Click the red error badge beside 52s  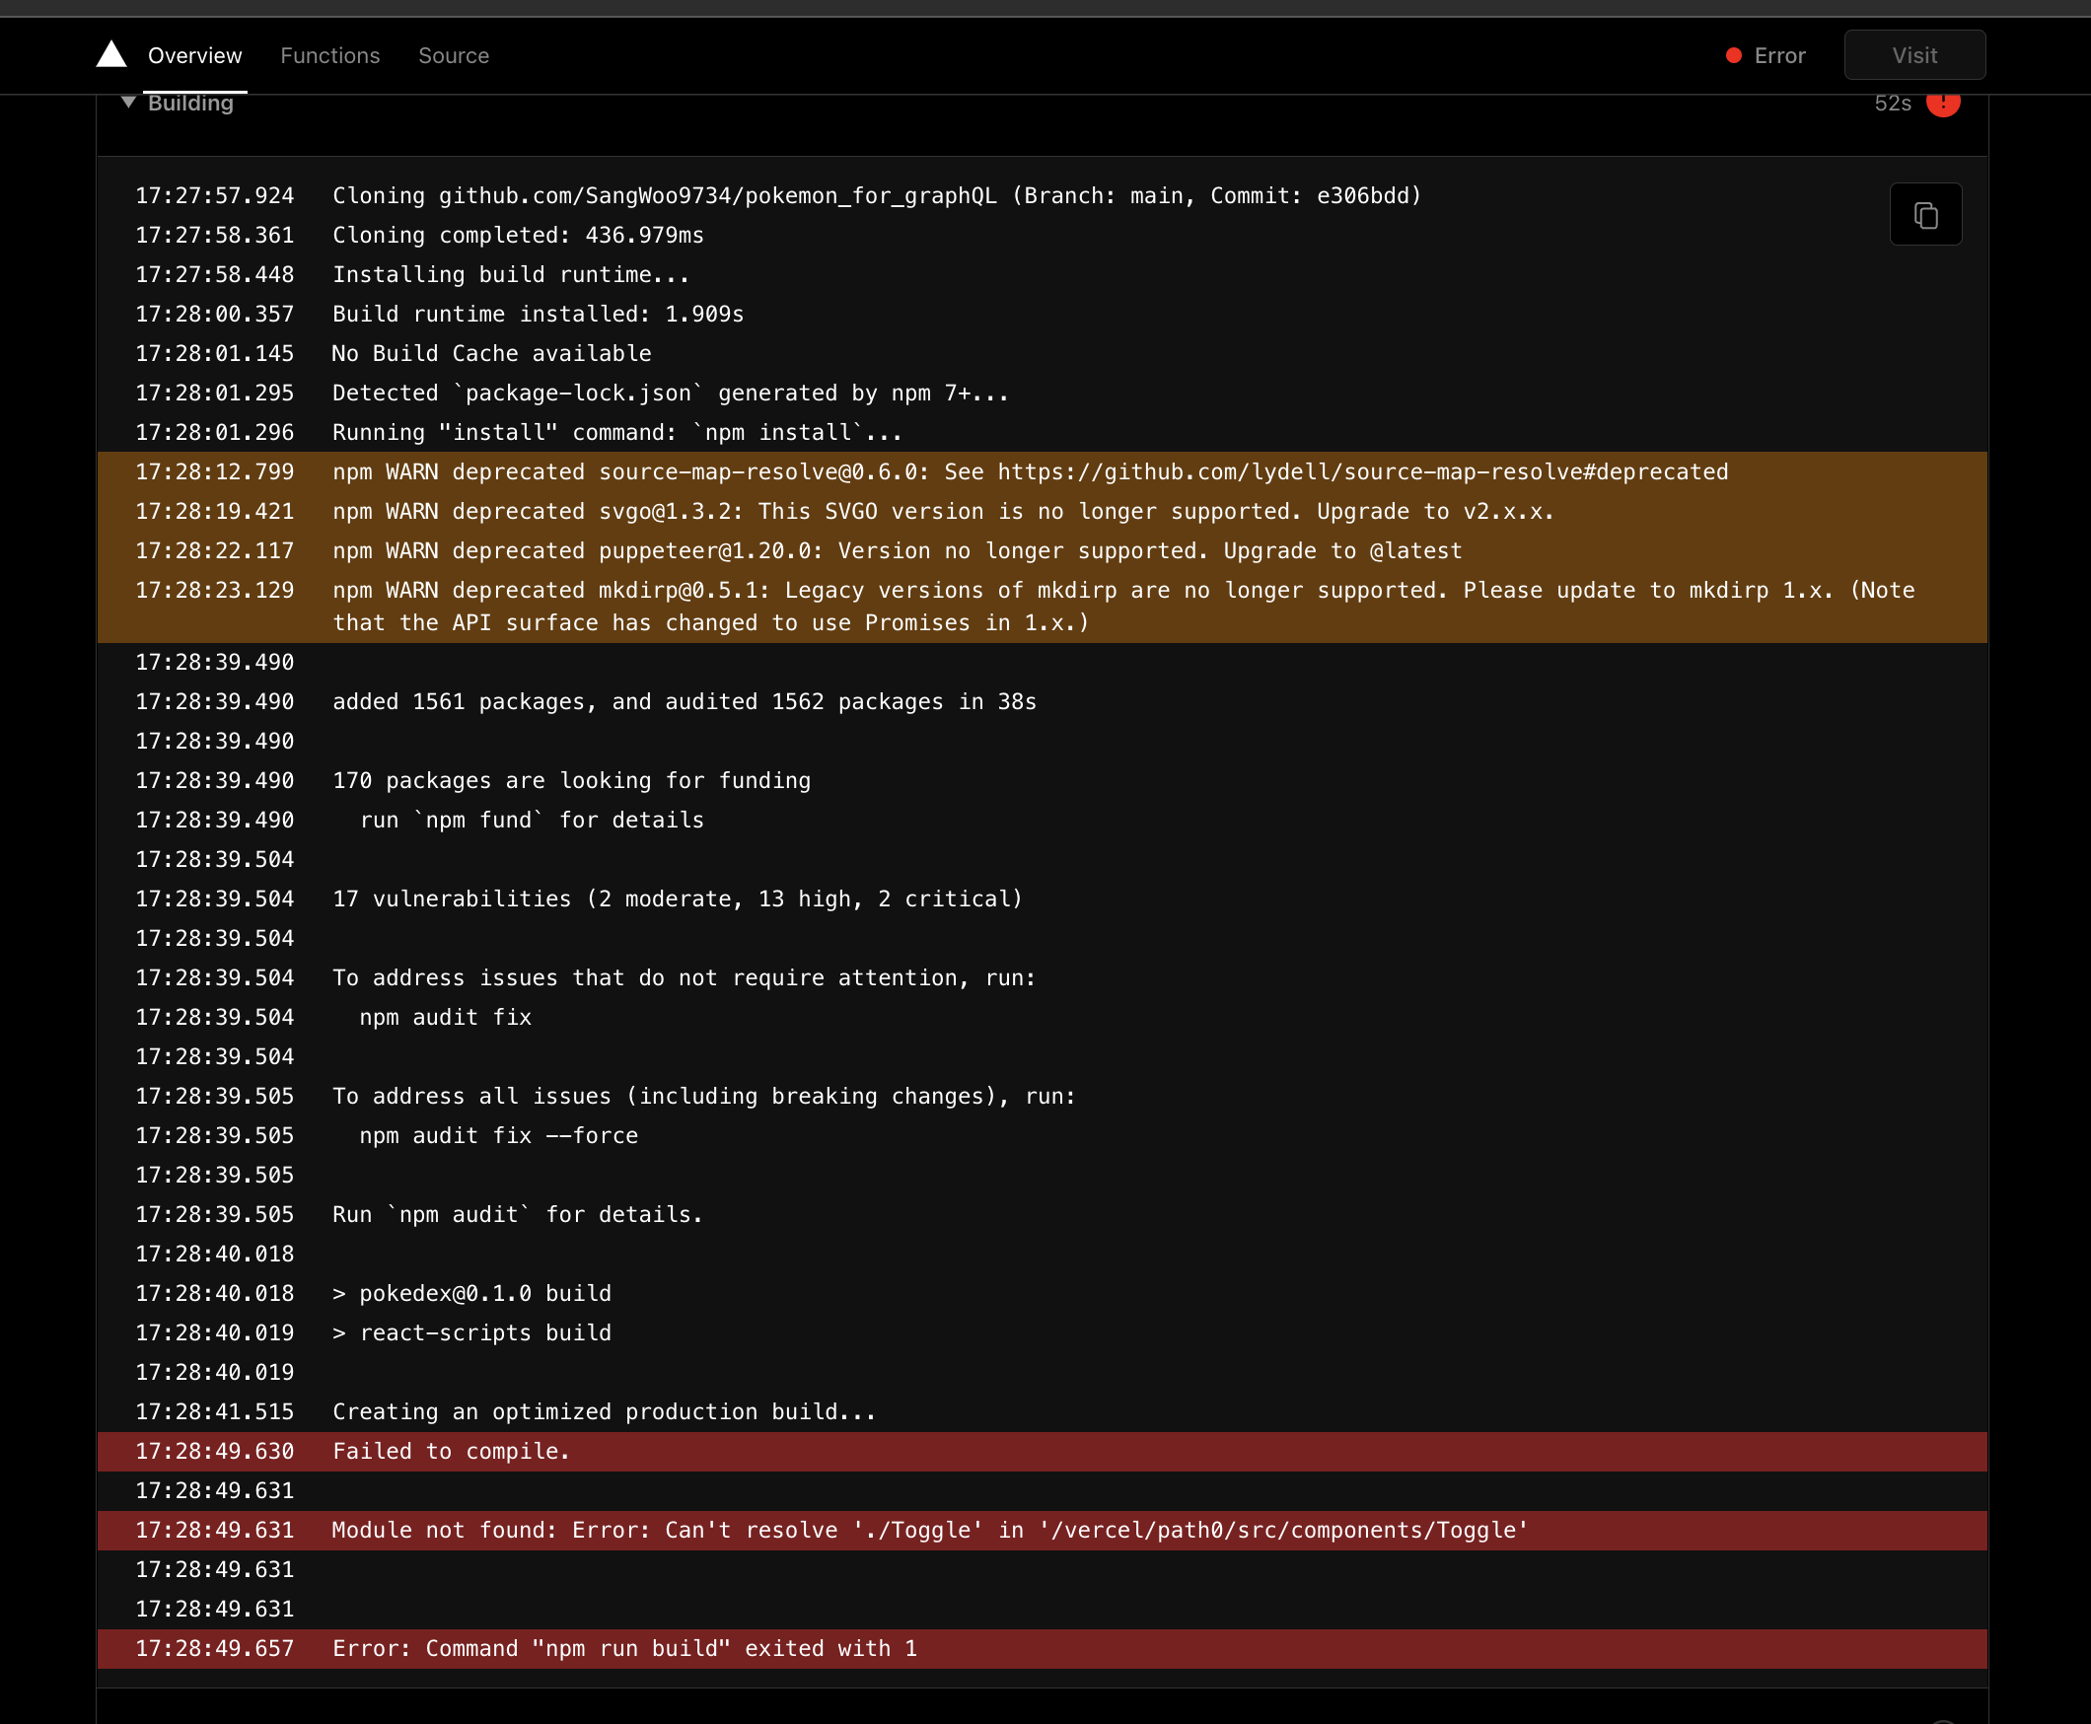click(x=1942, y=104)
